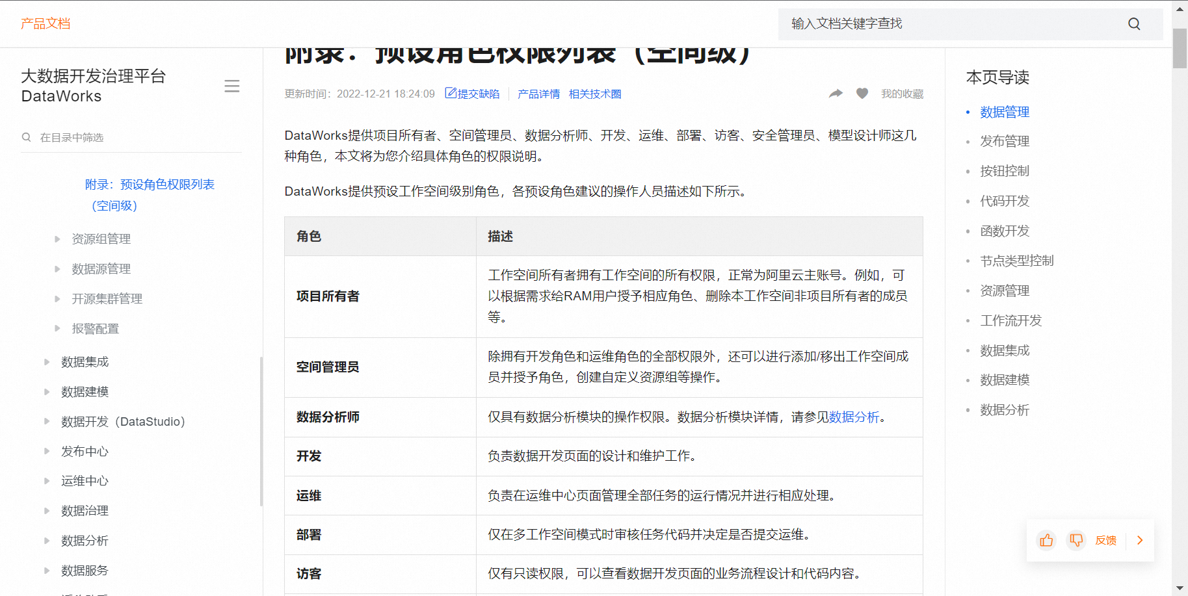This screenshot has height=596, width=1188.
Task: Click the sidebar tree scrollbar
Action: (261, 431)
